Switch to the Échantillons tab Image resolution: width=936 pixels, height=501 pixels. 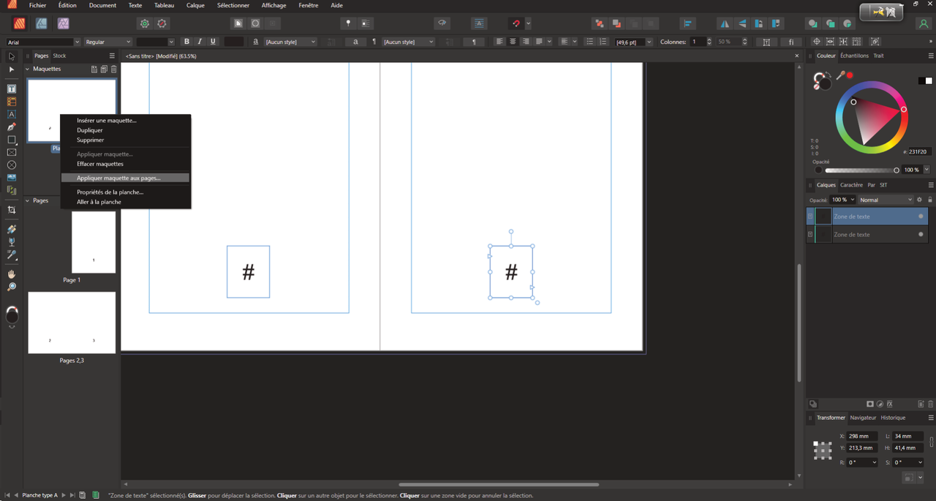click(x=854, y=56)
